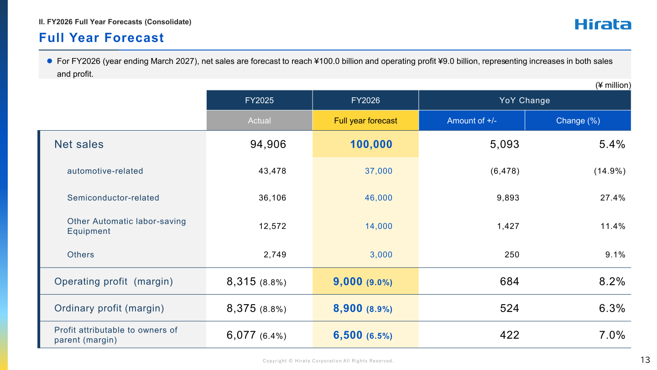Image resolution: width=657 pixels, height=370 pixels.
Task: Click the labor-saving equipment change 1,427
Action: pyautogui.click(x=508, y=226)
